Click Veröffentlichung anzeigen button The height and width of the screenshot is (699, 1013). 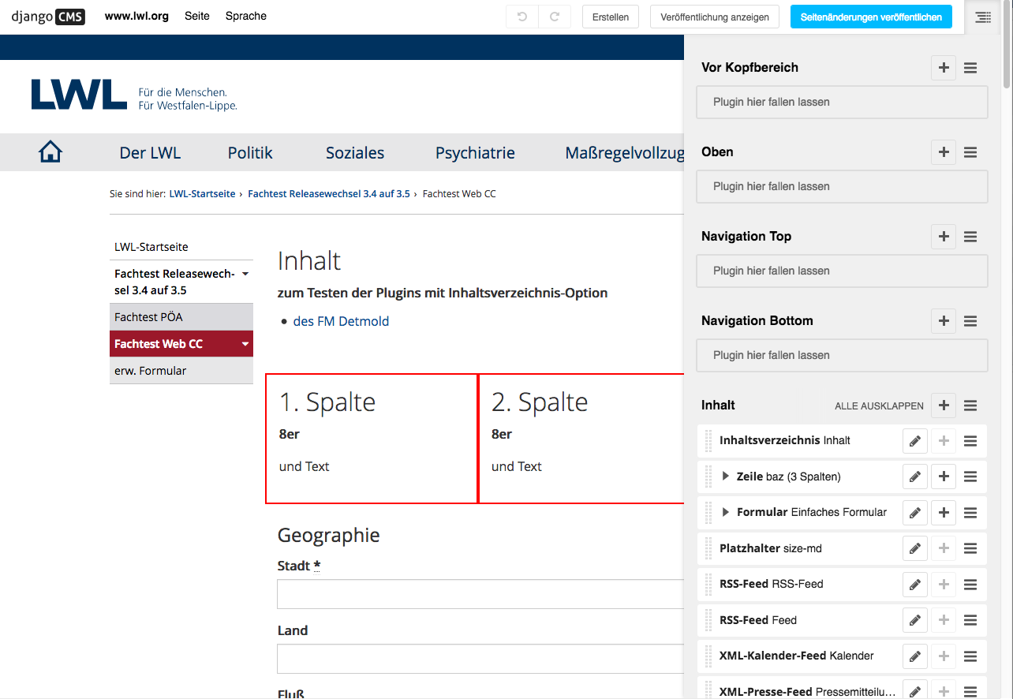coord(715,17)
